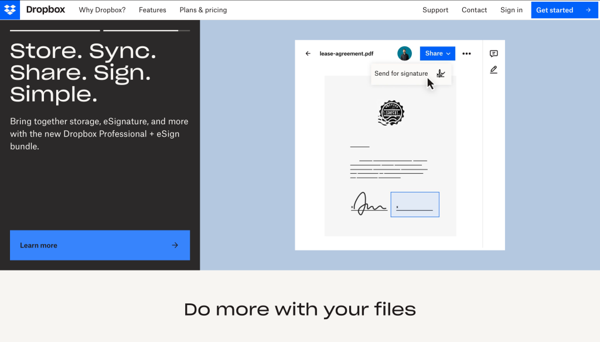Open the Support link
Screen dimensions: 600x342
435,10
